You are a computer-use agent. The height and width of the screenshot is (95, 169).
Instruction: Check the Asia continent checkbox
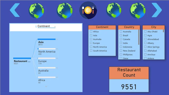(91, 35)
